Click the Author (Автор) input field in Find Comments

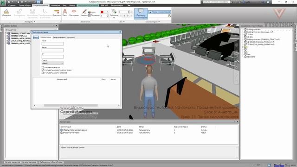point(52,50)
